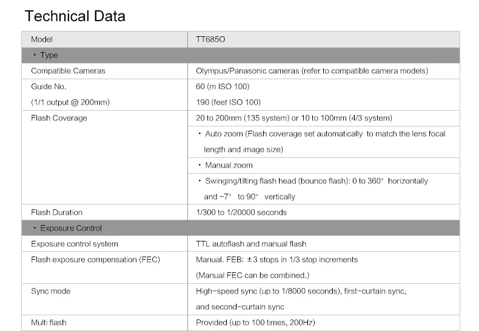479x331 pixels.
Task: Click the Compatible Cameras label
Action: pyautogui.click(x=68, y=71)
